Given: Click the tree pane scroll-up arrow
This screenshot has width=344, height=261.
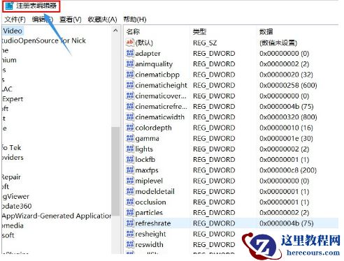Looking at the screenshot, I should coord(115,31).
